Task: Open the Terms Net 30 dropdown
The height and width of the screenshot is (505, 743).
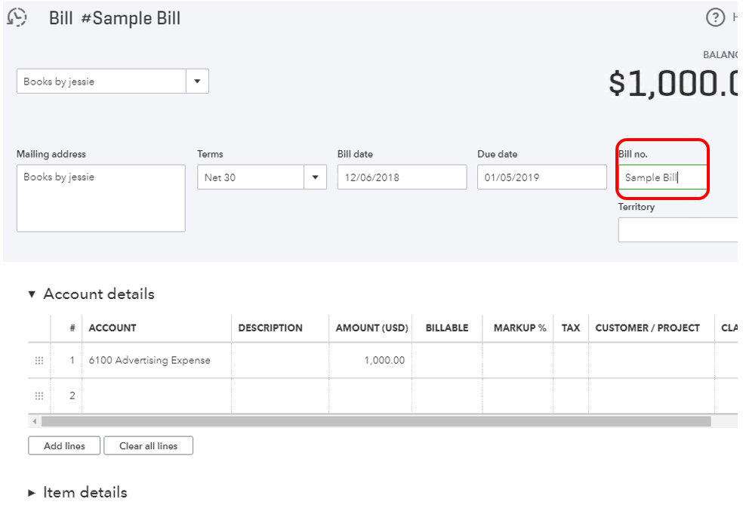Action: tap(315, 177)
